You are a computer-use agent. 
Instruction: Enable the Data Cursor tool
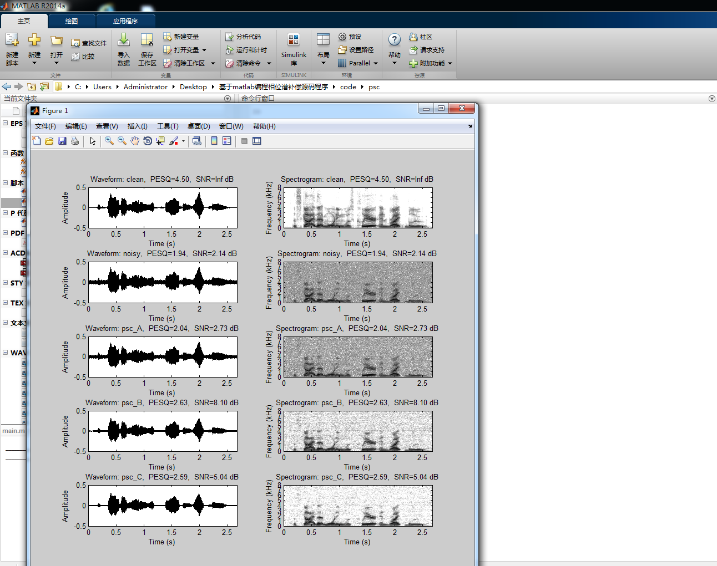click(x=160, y=141)
